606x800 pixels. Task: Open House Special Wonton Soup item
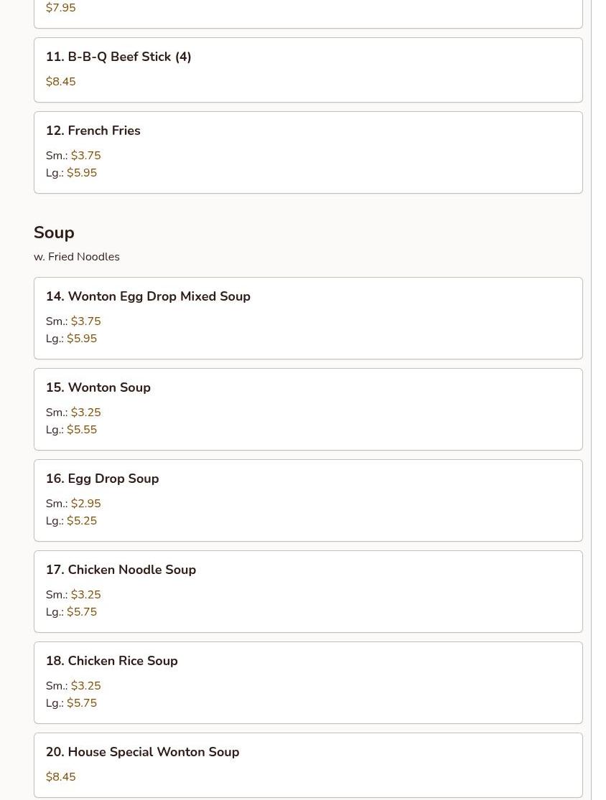[308, 766]
